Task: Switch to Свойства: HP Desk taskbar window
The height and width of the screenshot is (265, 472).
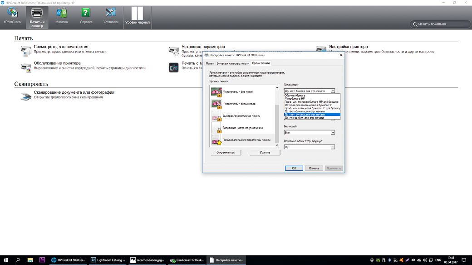Action: click(187, 260)
